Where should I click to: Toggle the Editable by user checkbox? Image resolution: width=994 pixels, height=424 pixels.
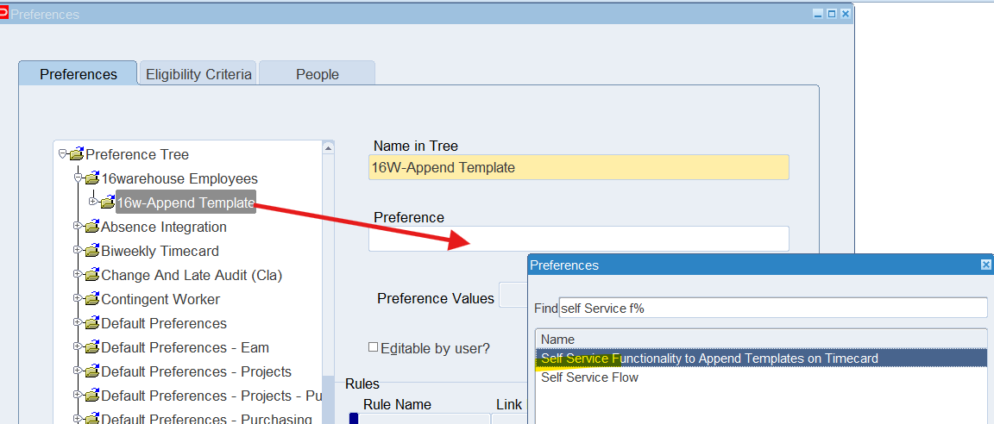[x=373, y=347]
